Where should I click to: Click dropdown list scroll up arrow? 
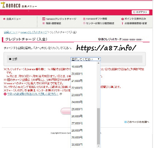(99, 63)
